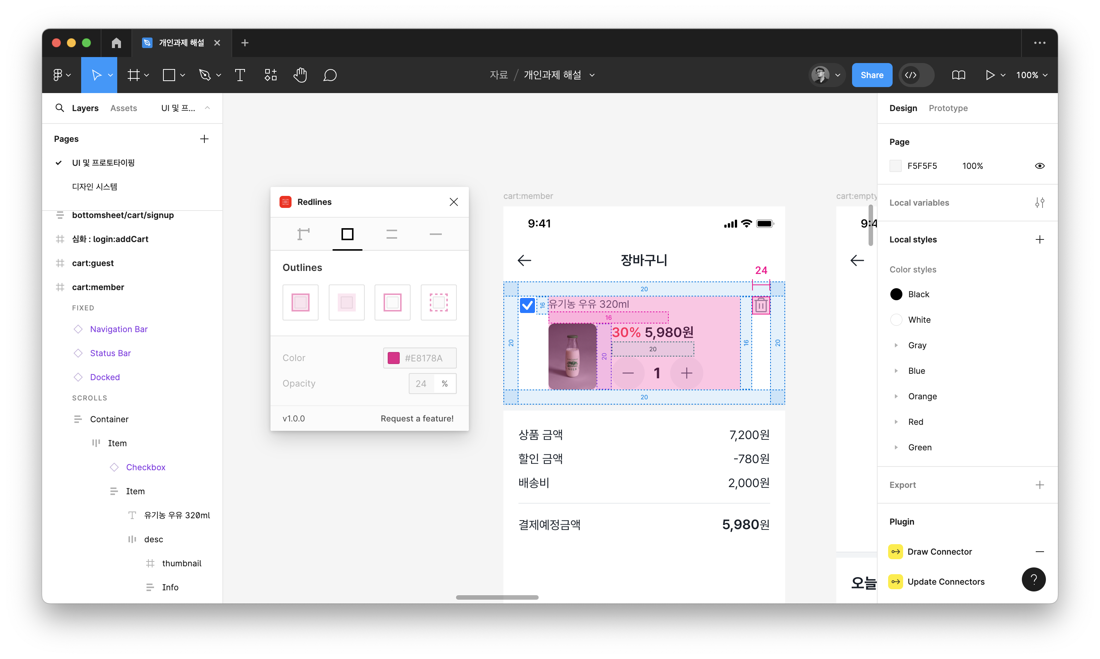This screenshot has height=659, width=1100.
Task: Open the 디자인 시스템 page
Action: (x=94, y=187)
